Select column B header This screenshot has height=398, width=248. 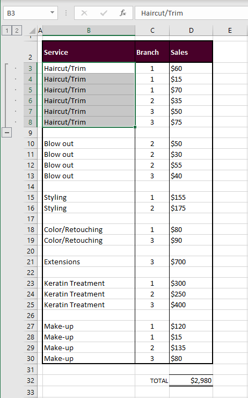(x=89, y=31)
